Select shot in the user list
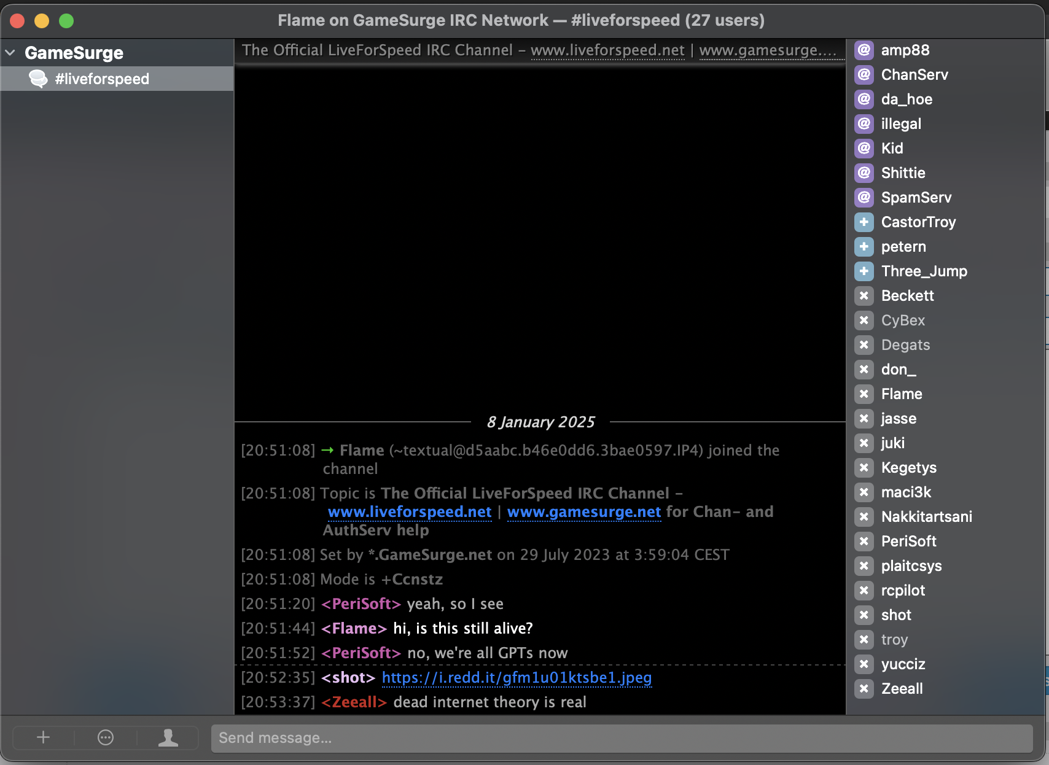Image resolution: width=1049 pixels, height=765 pixels. pos(896,615)
